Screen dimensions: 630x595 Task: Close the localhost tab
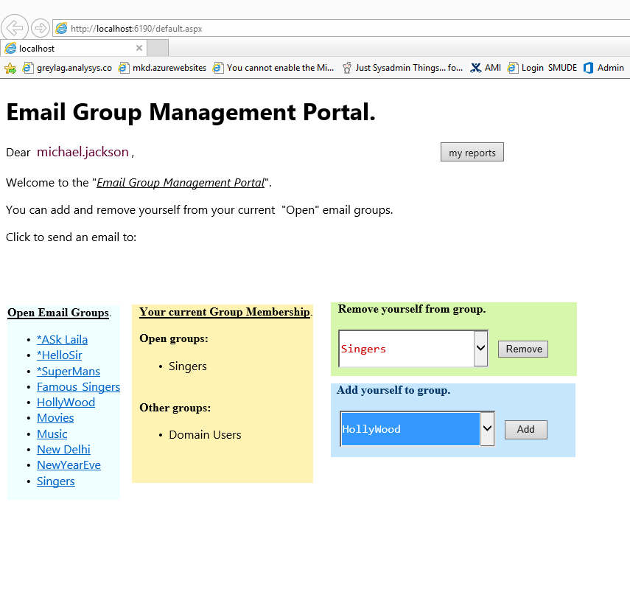tap(139, 48)
